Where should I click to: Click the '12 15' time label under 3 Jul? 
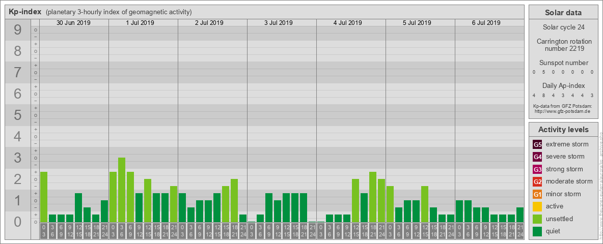click(286, 232)
